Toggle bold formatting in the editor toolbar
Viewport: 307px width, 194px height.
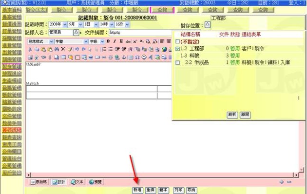tap(108, 41)
